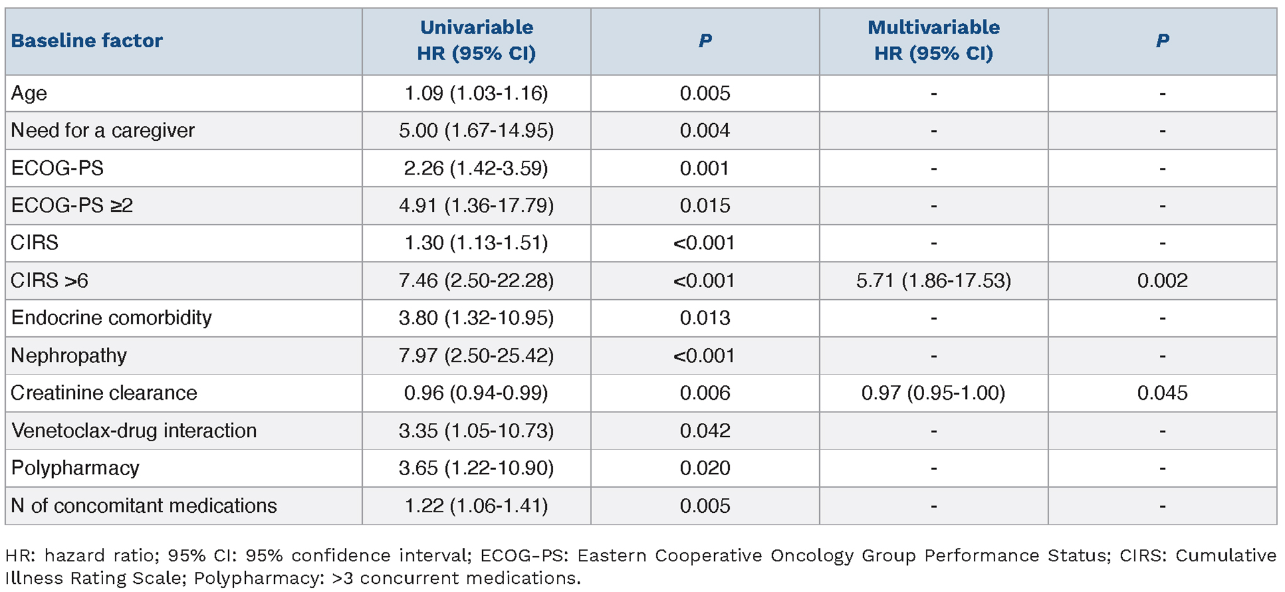Click the N of concomitant medications label
1285x592 pixels.
[x=144, y=506]
